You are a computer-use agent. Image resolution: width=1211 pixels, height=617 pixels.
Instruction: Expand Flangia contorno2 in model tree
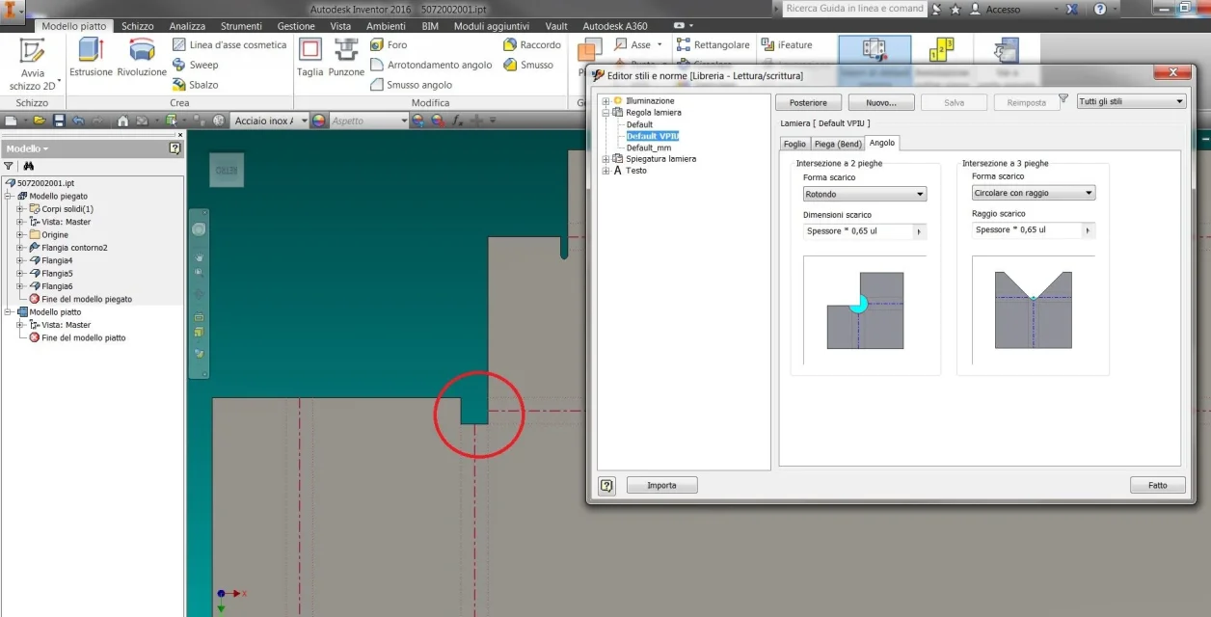pyautogui.click(x=20, y=248)
